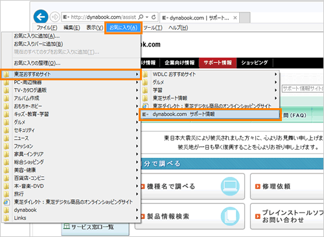Click the greyed Forward arrow button

tap(54, 17)
